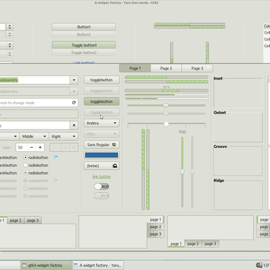Select page 3 in the bottom-left notebook
The image size is (270, 270).
click(33, 220)
